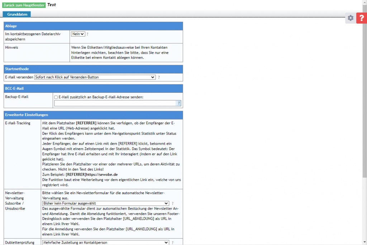Image resolution: width=367 pixels, height=245 pixels.
Task: Open 'Mehrfache Zustellung an Kontaktperson' dropdown
Action: (x=105, y=242)
